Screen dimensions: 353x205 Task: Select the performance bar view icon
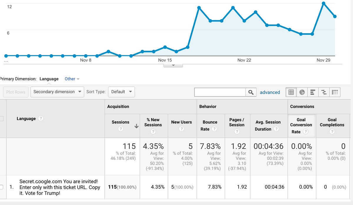[x=313, y=92]
